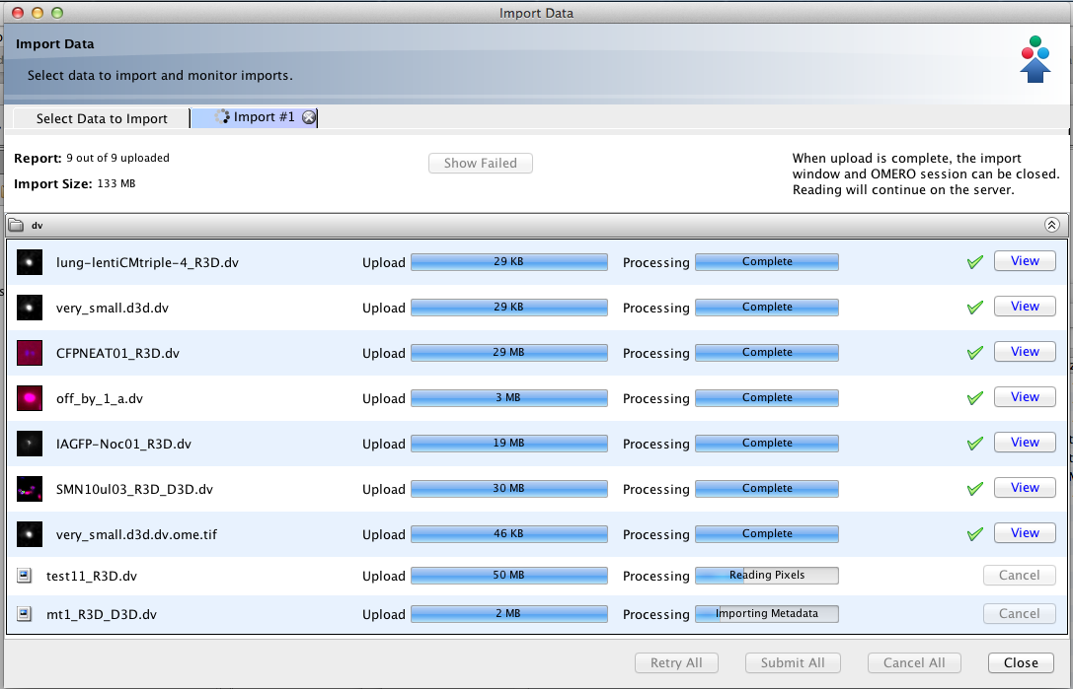Click green checkmark for off_by_1_a.dv
This screenshot has width=1073, height=689.
pos(975,398)
